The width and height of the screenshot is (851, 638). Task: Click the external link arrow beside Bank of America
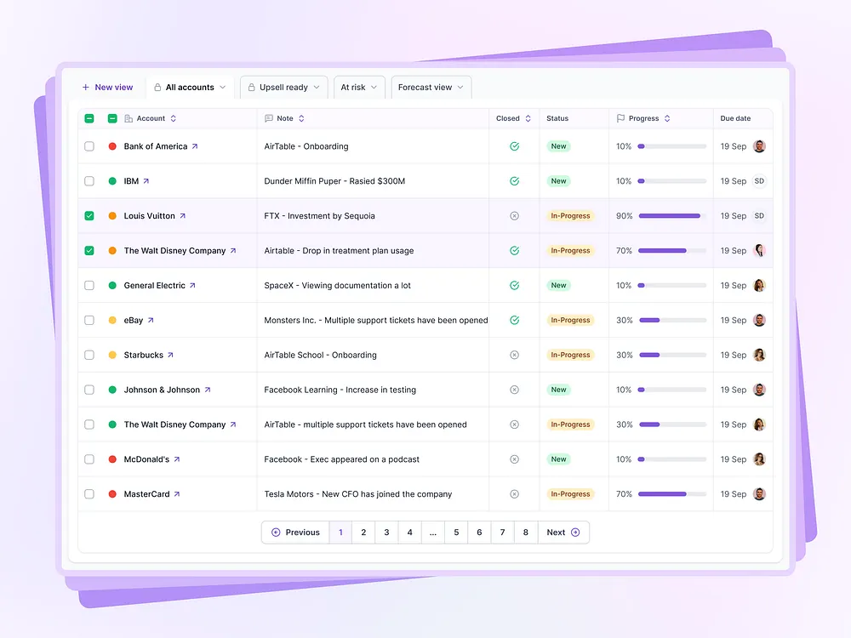tap(197, 145)
